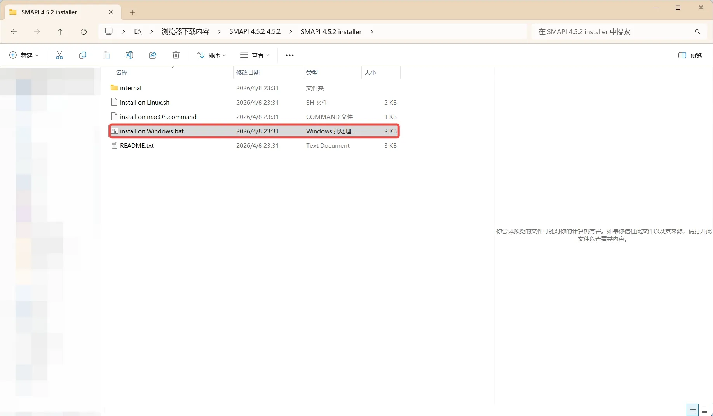
Task: Click the forward navigation arrow
Action: click(x=37, y=31)
